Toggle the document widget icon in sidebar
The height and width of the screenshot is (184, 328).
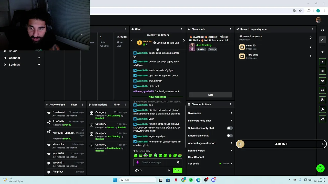(322, 71)
